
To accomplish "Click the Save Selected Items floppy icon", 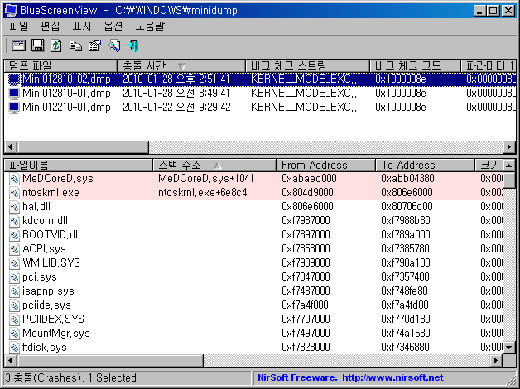I will pos(37,46).
